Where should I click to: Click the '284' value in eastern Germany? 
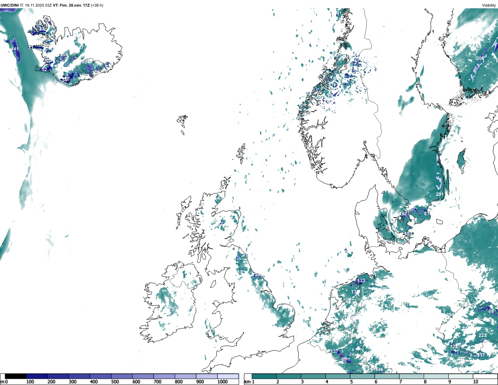[450, 315]
